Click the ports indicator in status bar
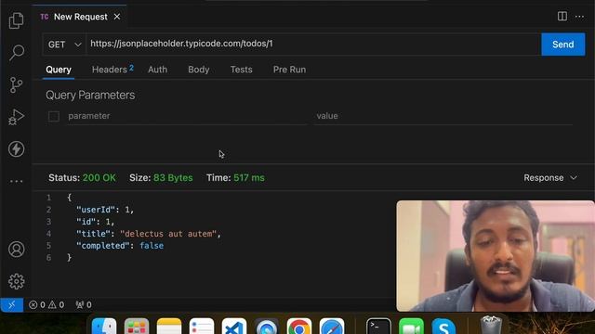The height and width of the screenshot is (334, 595). (x=84, y=305)
